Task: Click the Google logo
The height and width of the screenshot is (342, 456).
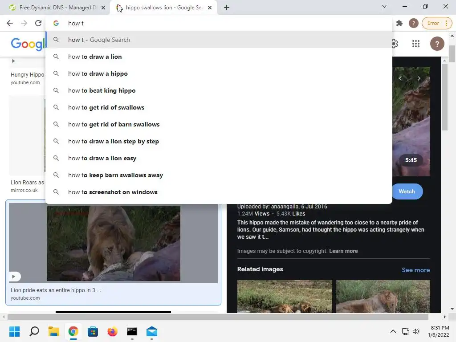Action: (x=28, y=44)
